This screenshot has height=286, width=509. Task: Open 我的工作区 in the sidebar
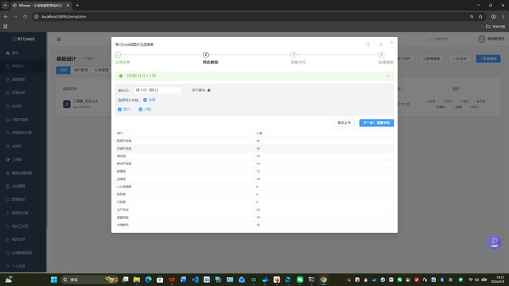[x=23, y=226]
